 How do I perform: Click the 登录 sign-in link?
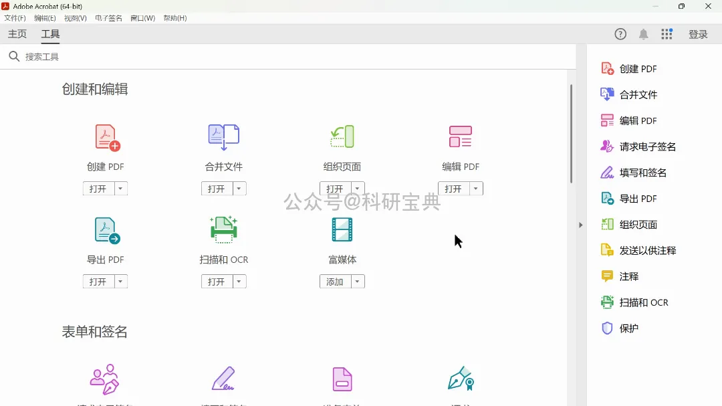pos(698,34)
